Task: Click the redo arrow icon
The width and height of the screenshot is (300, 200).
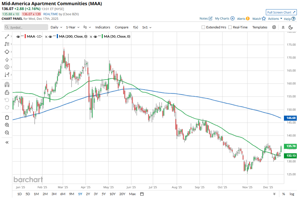Action: 7,107
